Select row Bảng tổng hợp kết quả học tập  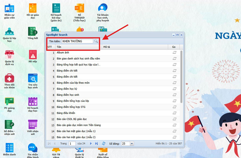[113, 65]
